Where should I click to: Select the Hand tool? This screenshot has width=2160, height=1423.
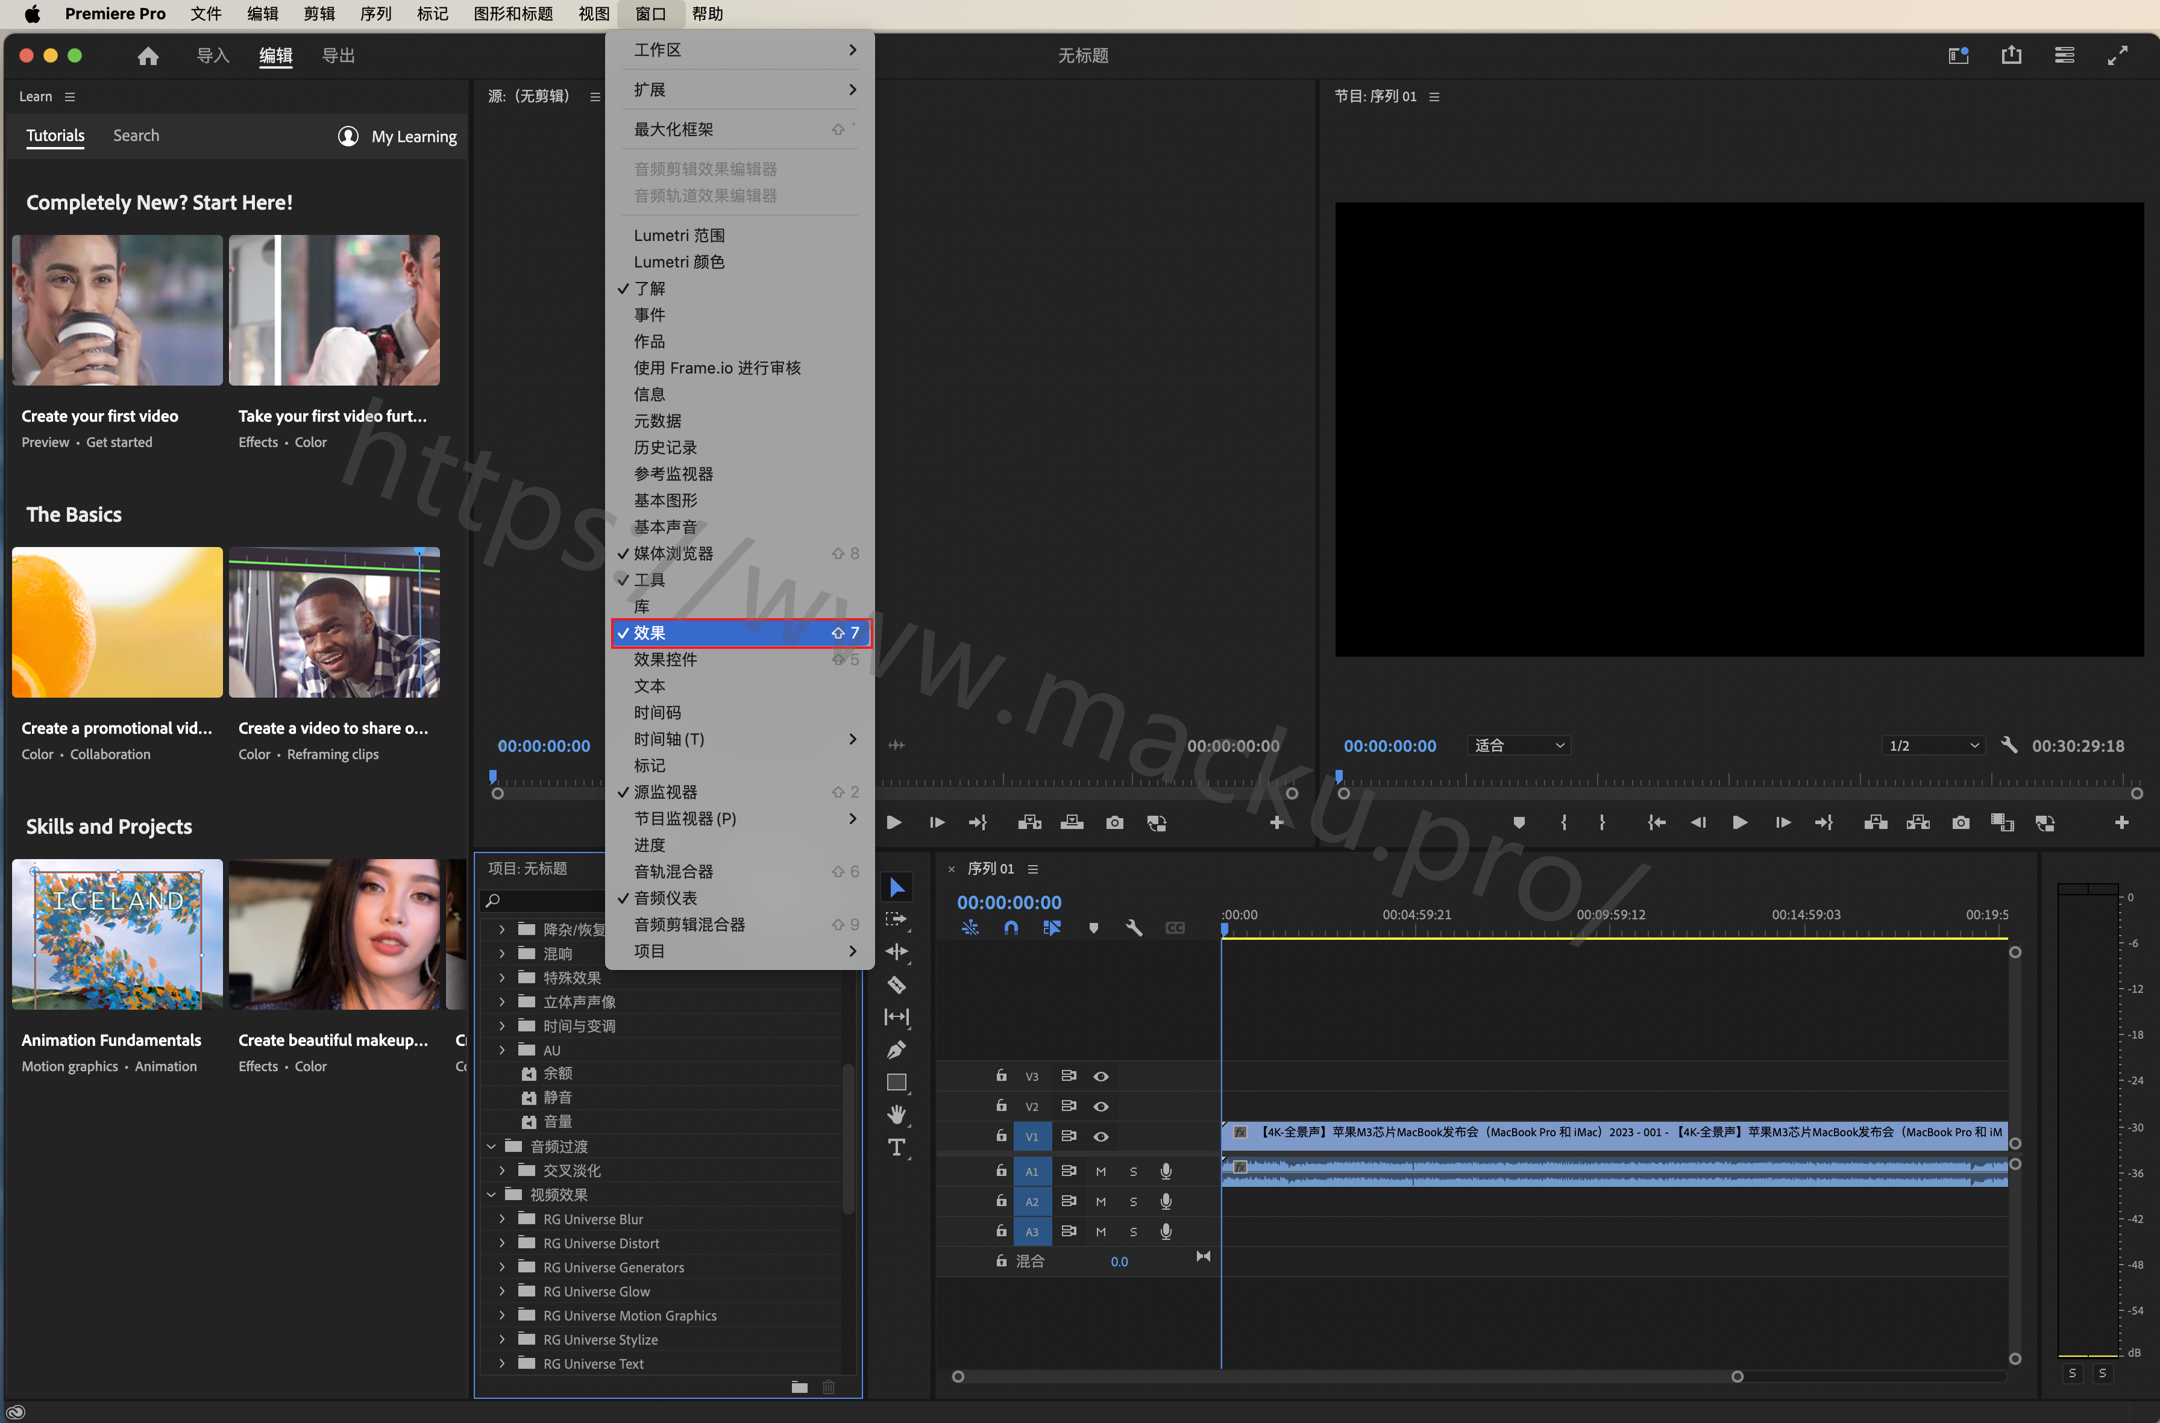(897, 1115)
